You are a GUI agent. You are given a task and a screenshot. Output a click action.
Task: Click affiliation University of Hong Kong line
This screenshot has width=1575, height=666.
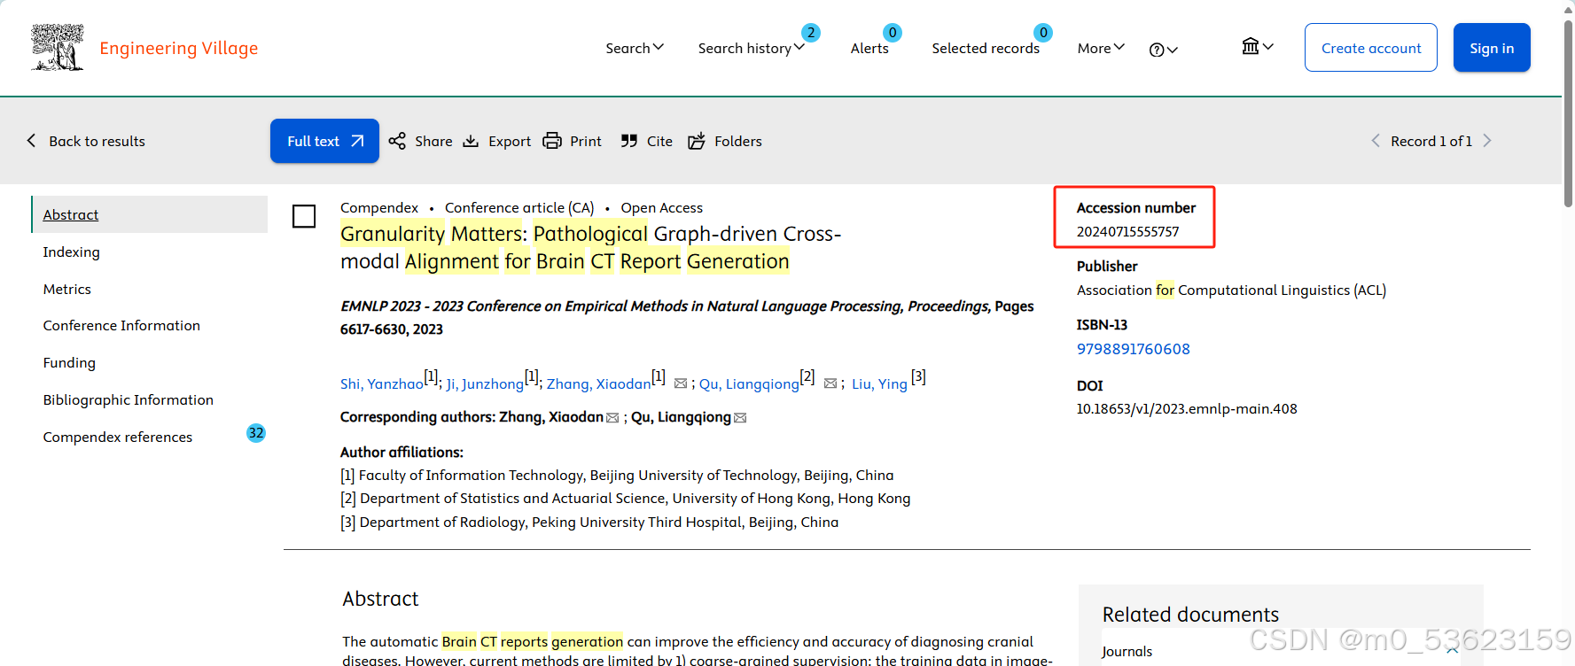click(x=625, y=498)
